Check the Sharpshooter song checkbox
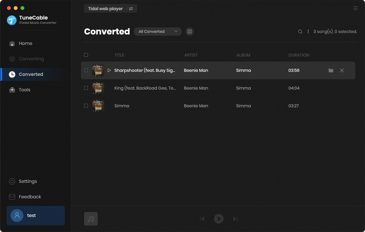 click(x=86, y=70)
